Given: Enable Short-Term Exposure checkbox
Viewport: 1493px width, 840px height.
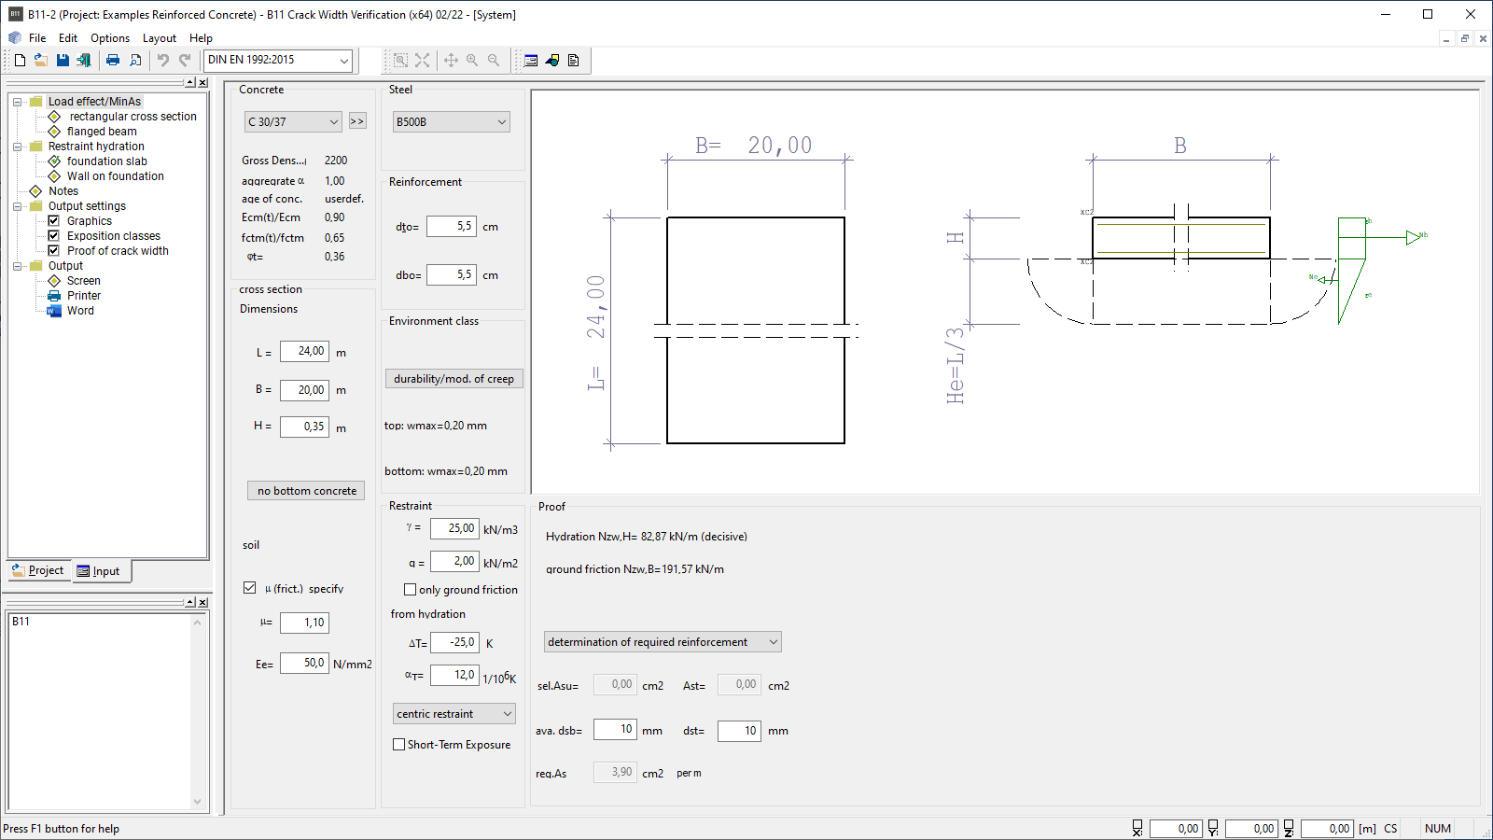Looking at the screenshot, I should click(x=399, y=745).
